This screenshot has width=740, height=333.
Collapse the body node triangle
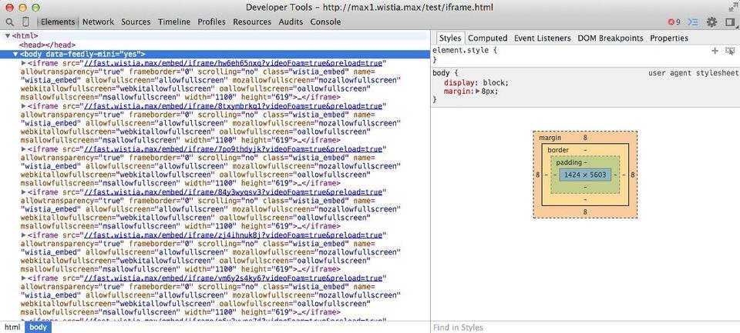[15, 54]
